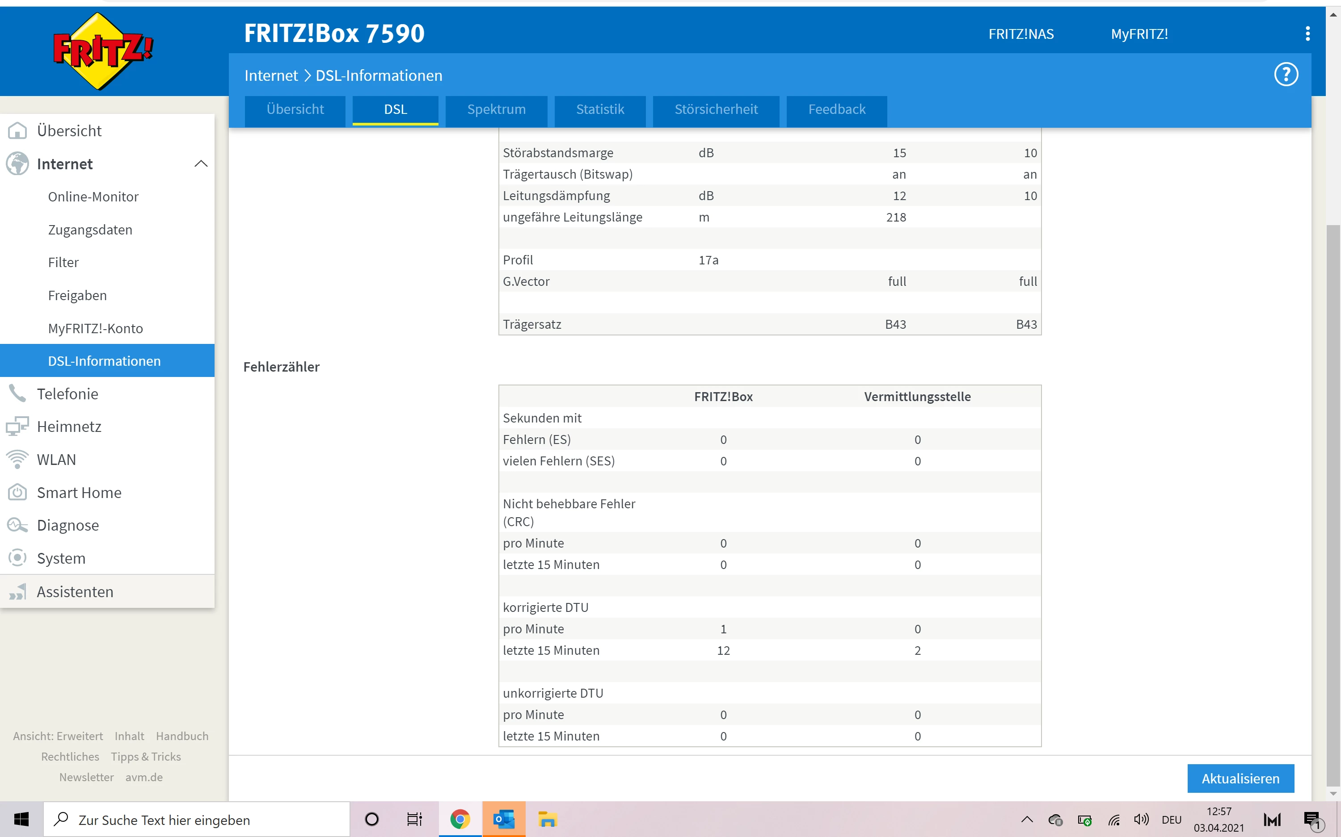Click the FRITZ! logo
The width and height of the screenshot is (1341, 837).
103,51
